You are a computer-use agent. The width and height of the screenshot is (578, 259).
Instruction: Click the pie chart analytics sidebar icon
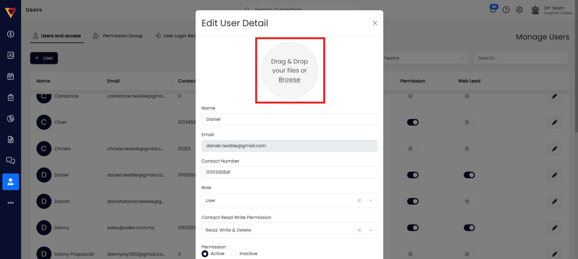(10, 118)
